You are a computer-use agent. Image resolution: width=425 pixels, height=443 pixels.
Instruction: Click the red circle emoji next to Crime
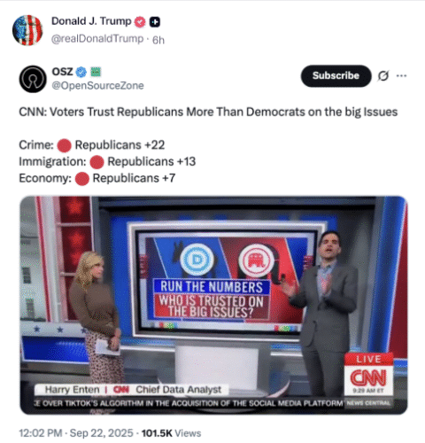[64, 145]
